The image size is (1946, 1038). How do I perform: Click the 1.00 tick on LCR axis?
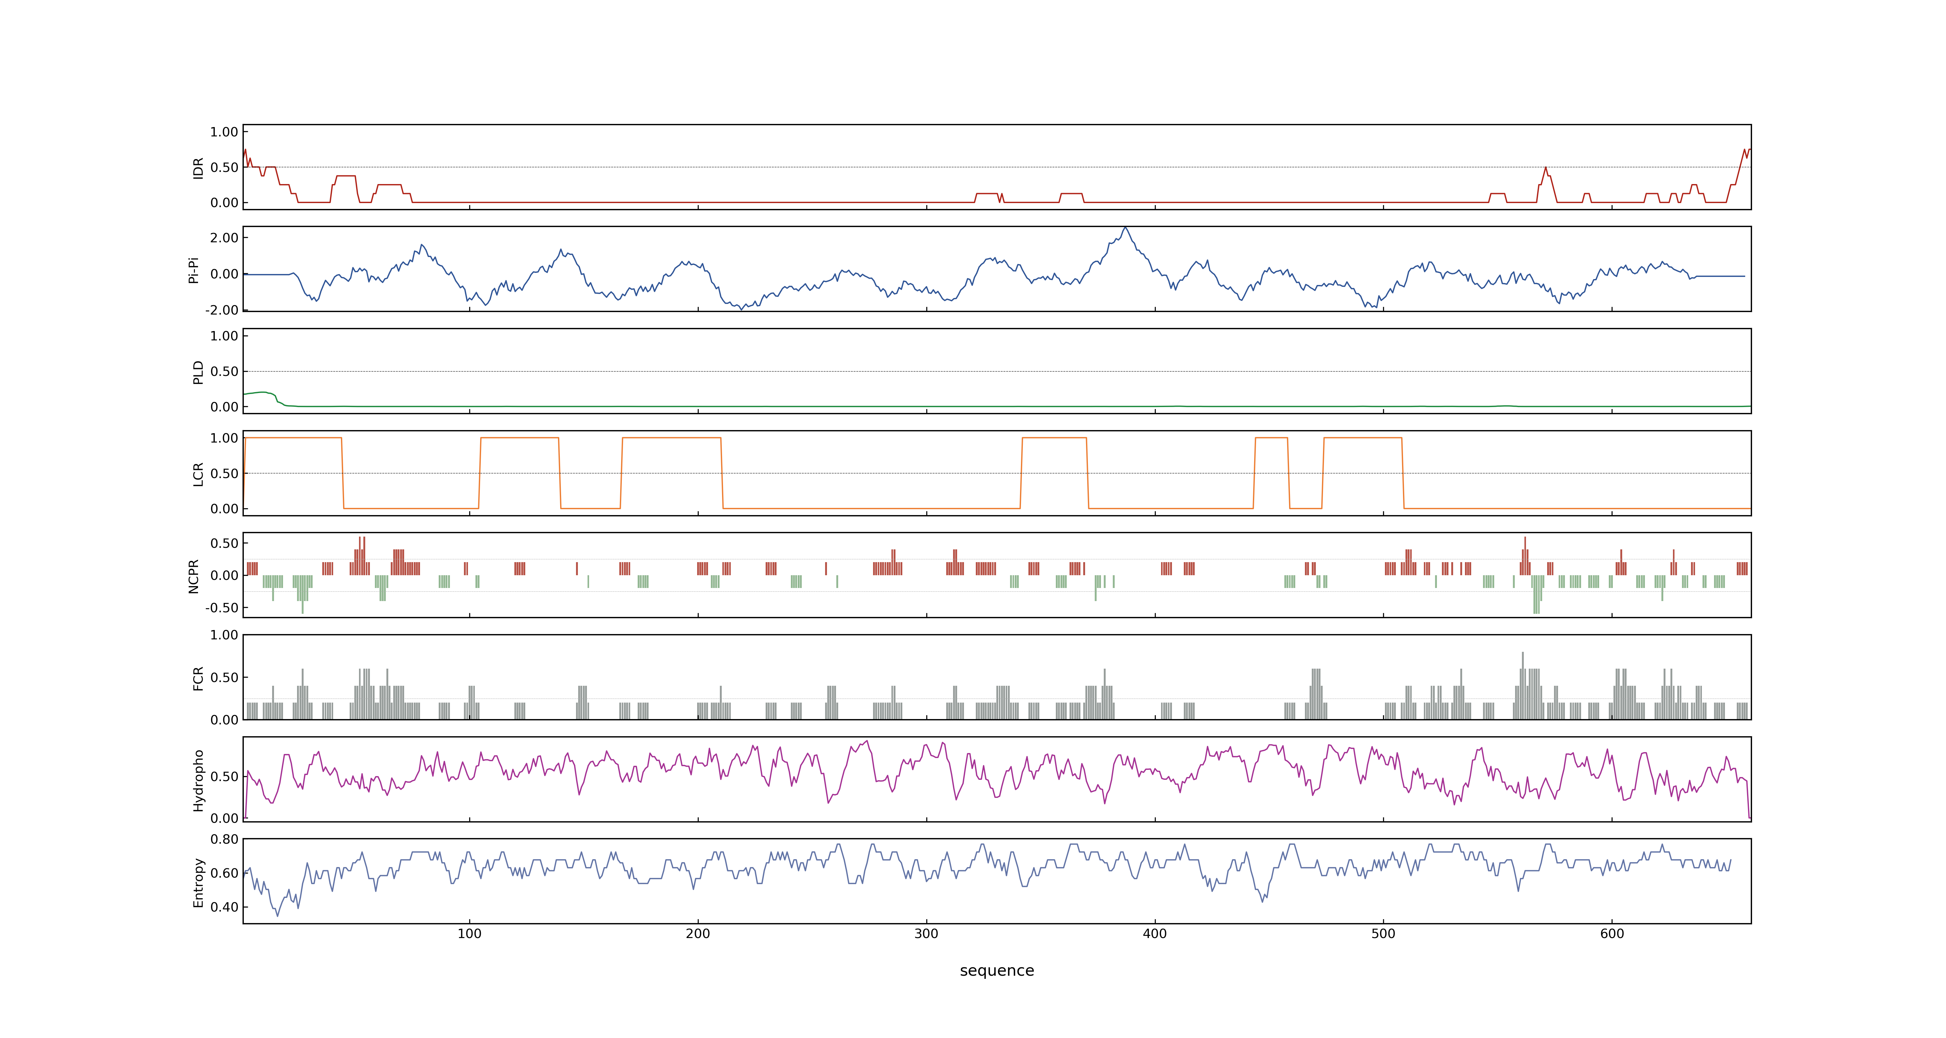click(224, 438)
